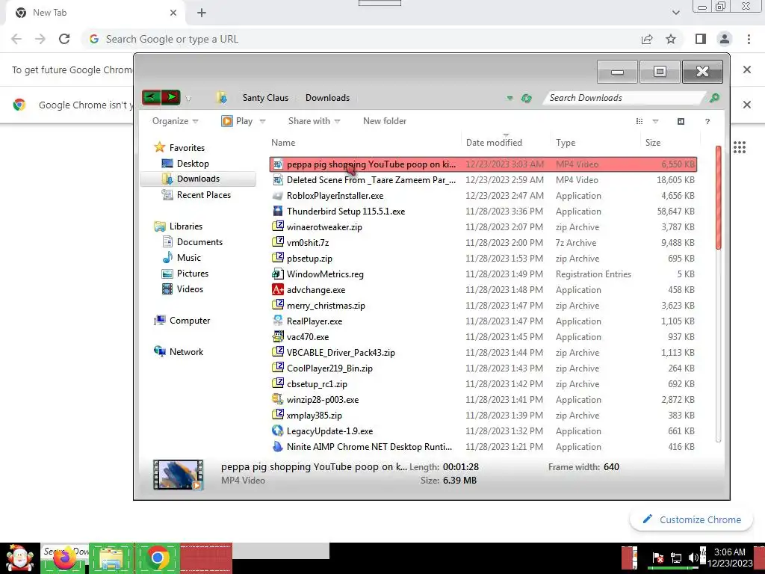Click the change view icon
This screenshot has height=574, width=765.
click(639, 121)
